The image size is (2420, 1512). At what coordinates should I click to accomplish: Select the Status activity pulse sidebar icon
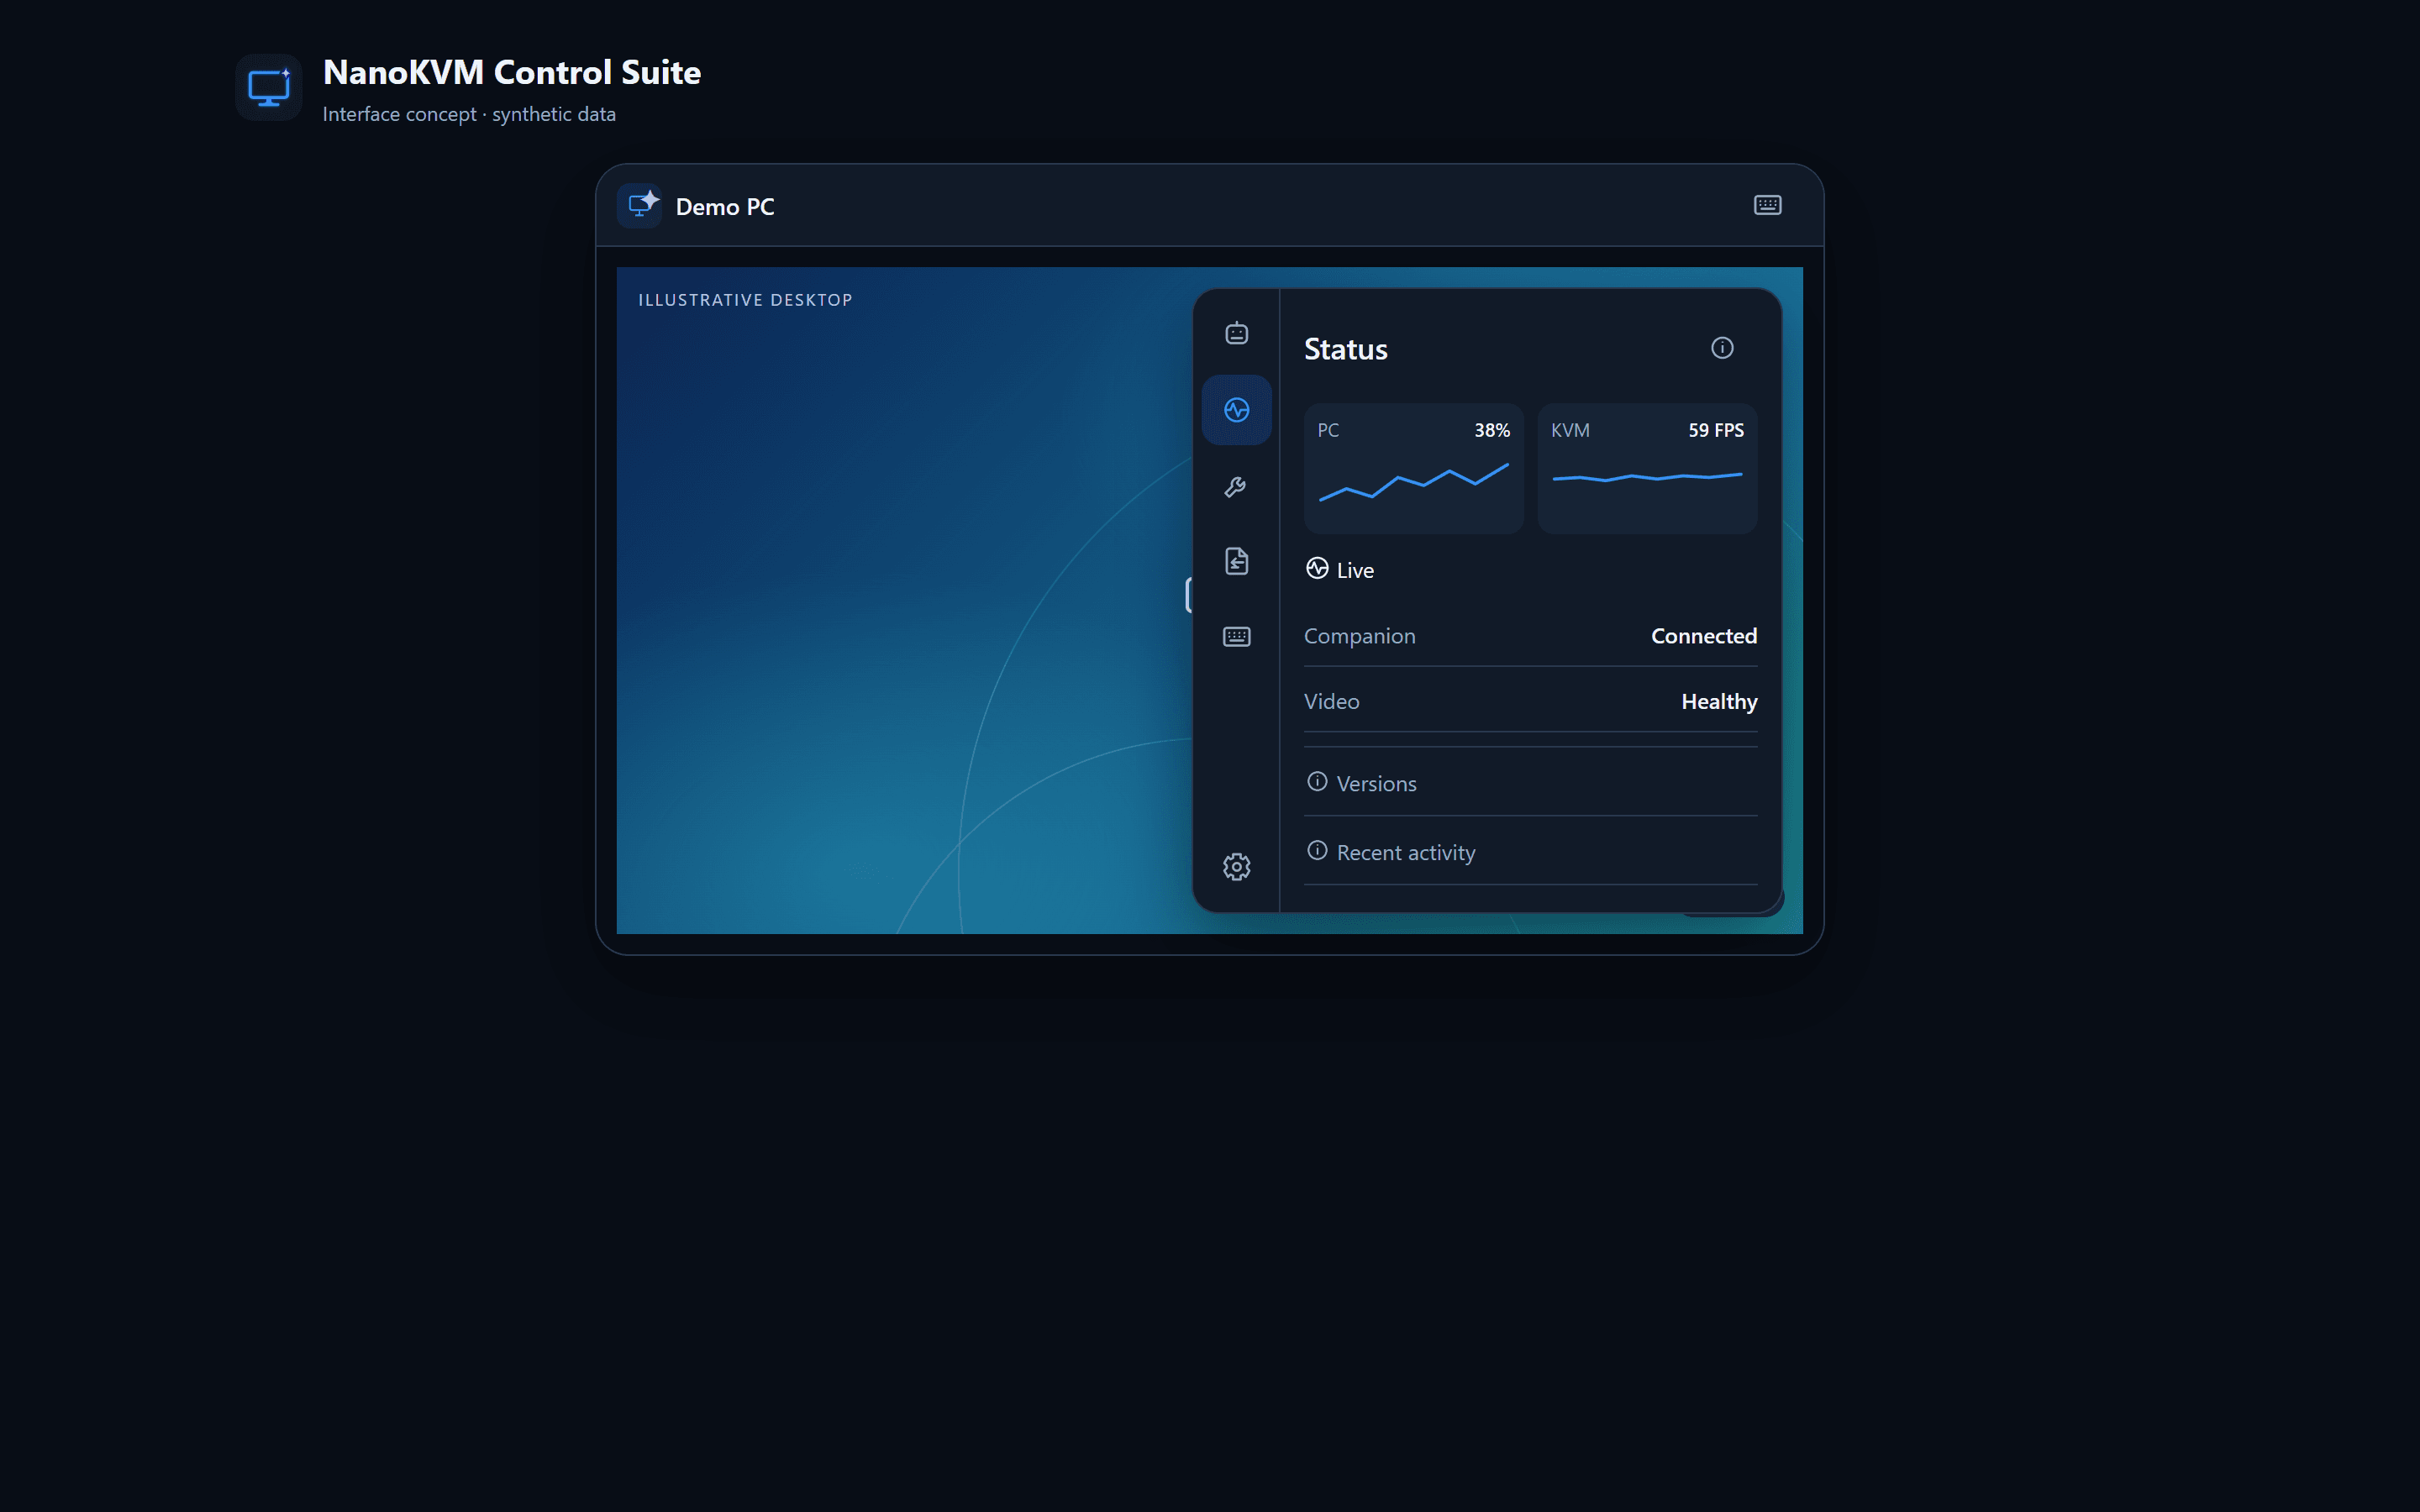pyautogui.click(x=1236, y=410)
